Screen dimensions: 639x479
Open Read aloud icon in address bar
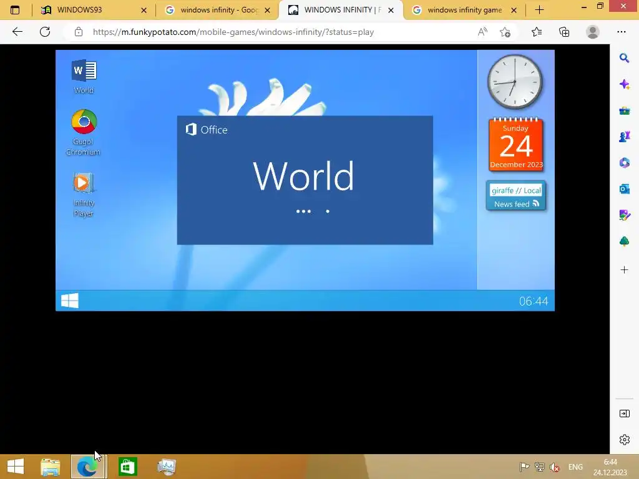(482, 32)
